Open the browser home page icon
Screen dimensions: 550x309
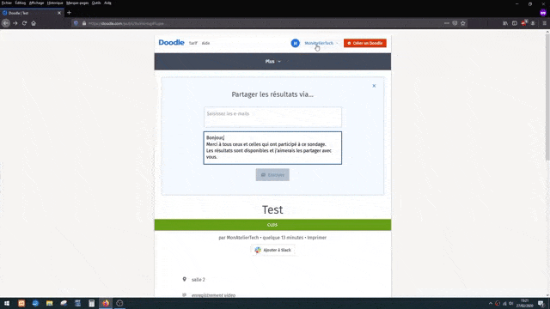pyautogui.click(x=34, y=23)
